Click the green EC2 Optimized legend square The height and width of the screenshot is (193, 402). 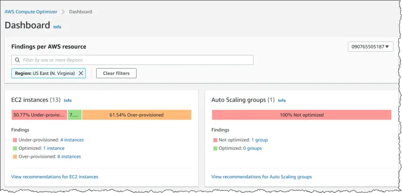15,148
